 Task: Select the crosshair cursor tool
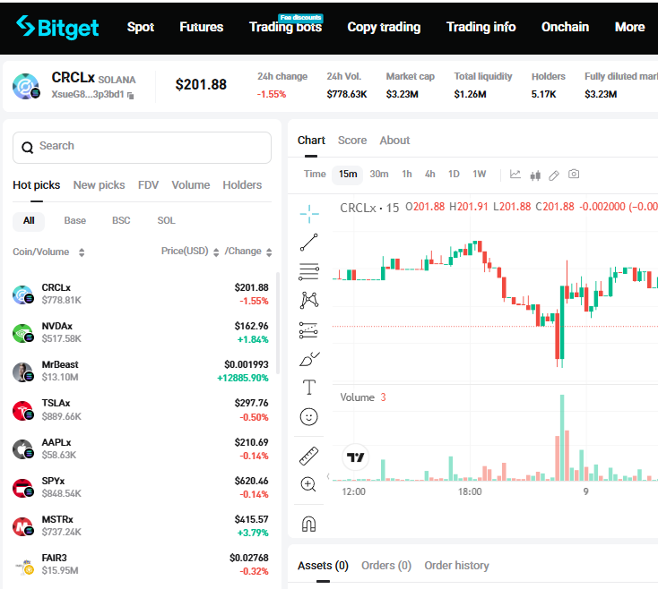tap(309, 214)
